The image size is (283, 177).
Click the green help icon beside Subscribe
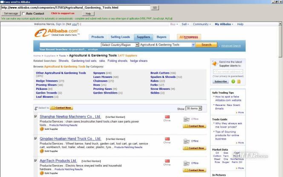tap(233, 81)
